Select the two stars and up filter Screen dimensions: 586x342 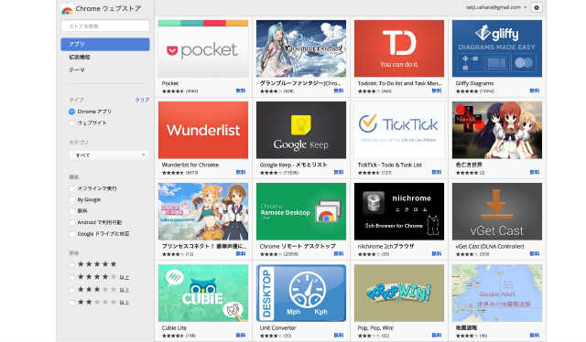[x=71, y=303]
